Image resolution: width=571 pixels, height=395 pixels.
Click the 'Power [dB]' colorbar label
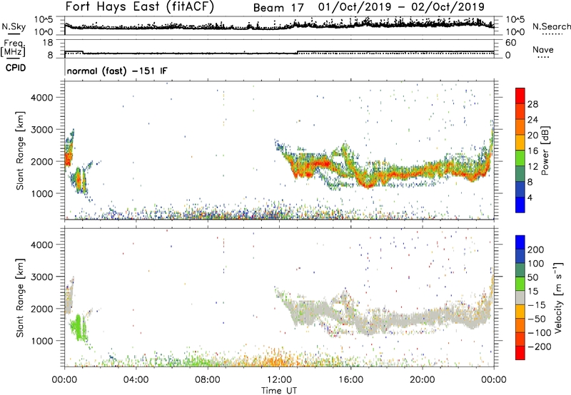coord(545,150)
